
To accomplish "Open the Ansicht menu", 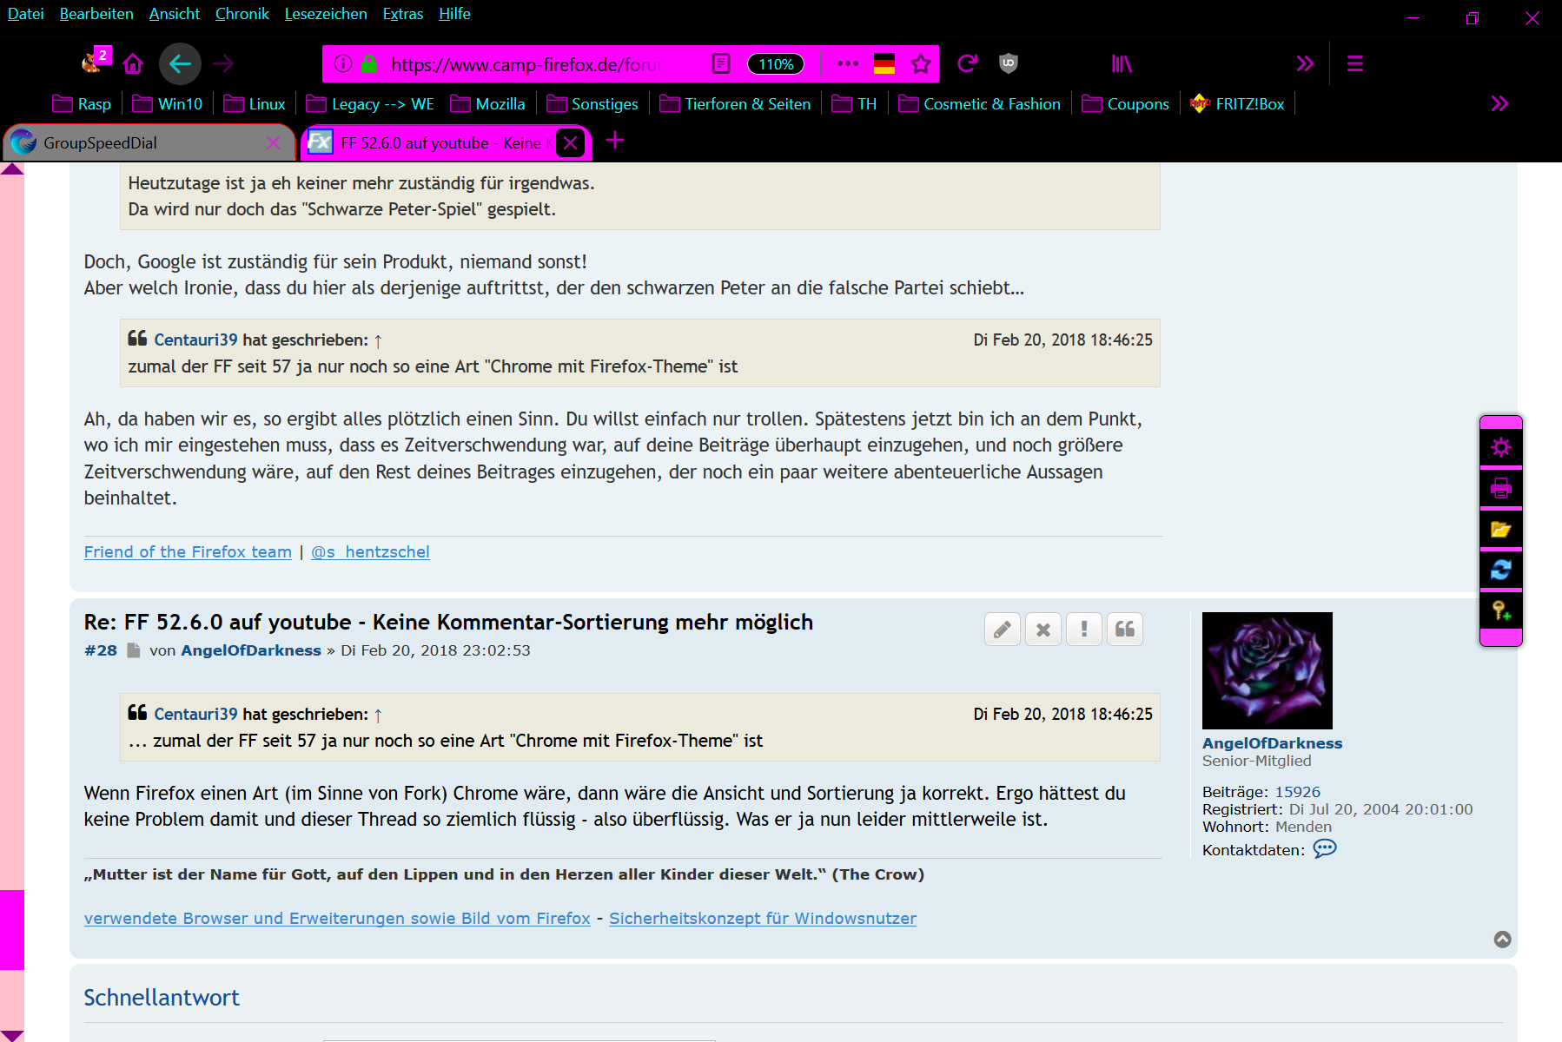I will tap(175, 14).
